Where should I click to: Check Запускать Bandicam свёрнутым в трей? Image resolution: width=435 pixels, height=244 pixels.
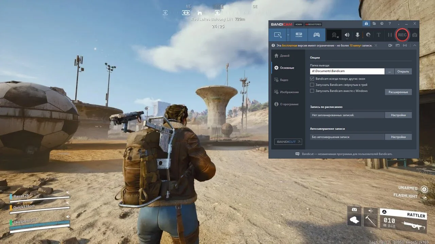coord(312,85)
